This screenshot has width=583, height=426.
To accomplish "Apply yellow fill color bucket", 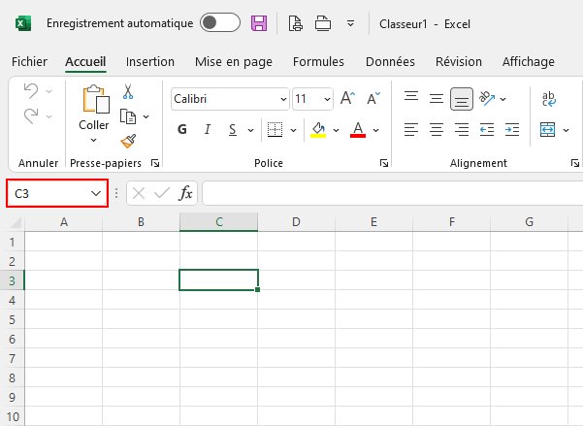I will pyautogui.click(x=318, y=130).
